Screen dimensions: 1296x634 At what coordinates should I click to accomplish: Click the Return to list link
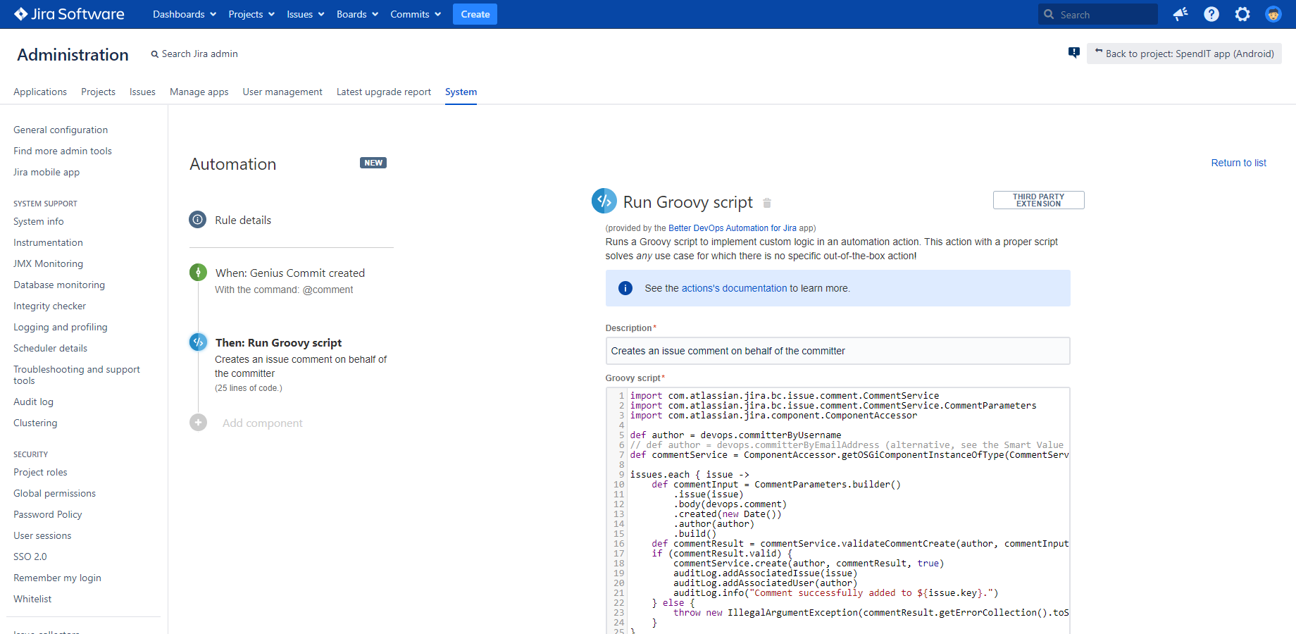[x=1238, y=163]
